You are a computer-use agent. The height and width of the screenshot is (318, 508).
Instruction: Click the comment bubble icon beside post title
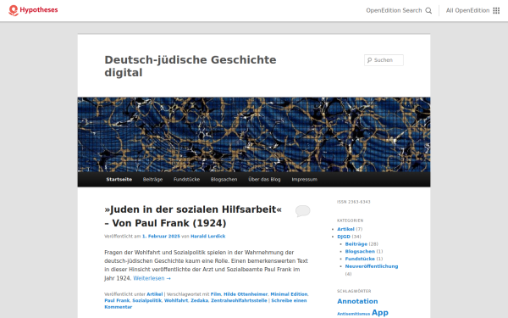point(302,211)
